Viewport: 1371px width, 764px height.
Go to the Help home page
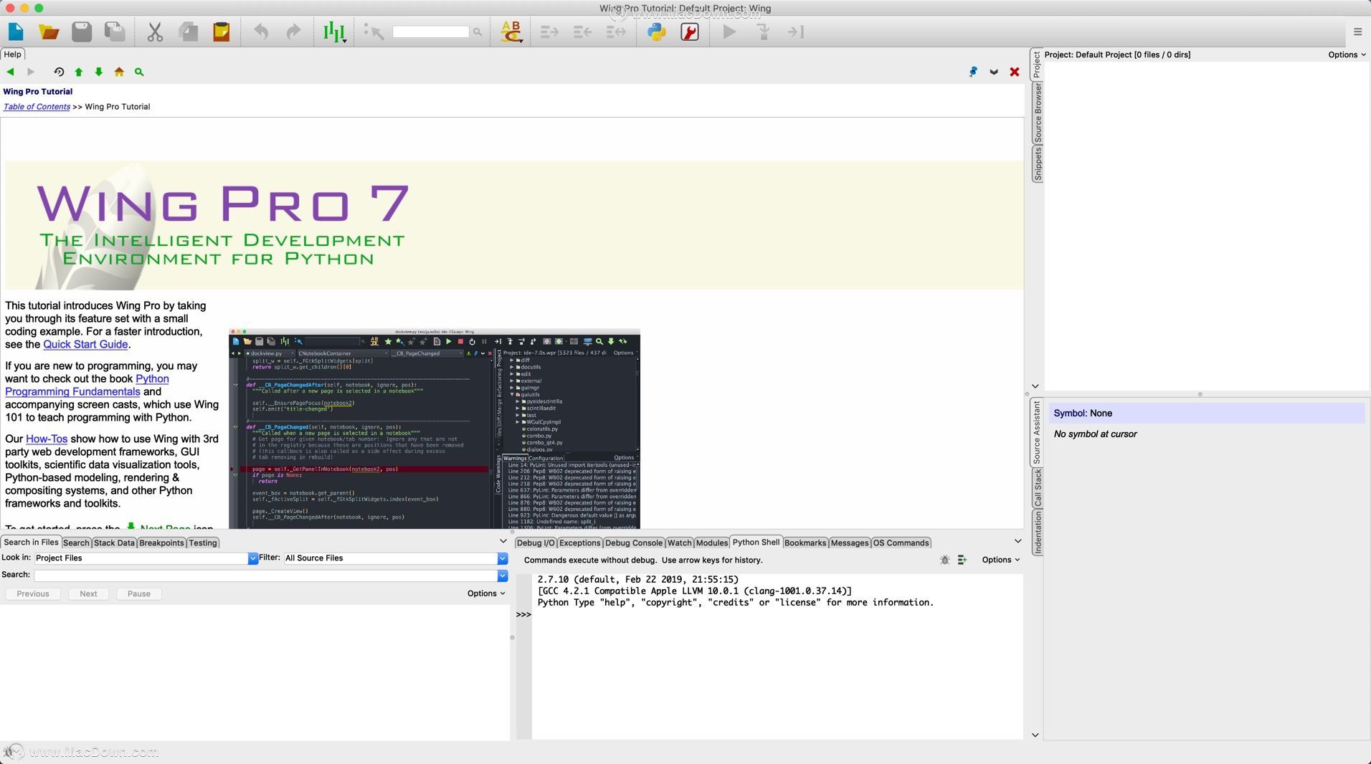[x=119, y=72]
